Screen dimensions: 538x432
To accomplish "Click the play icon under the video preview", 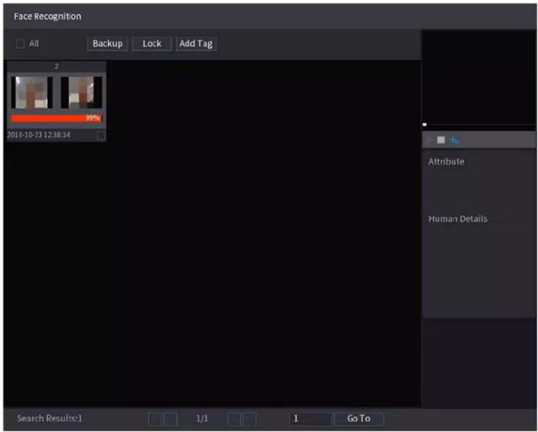I will point(429,140).
